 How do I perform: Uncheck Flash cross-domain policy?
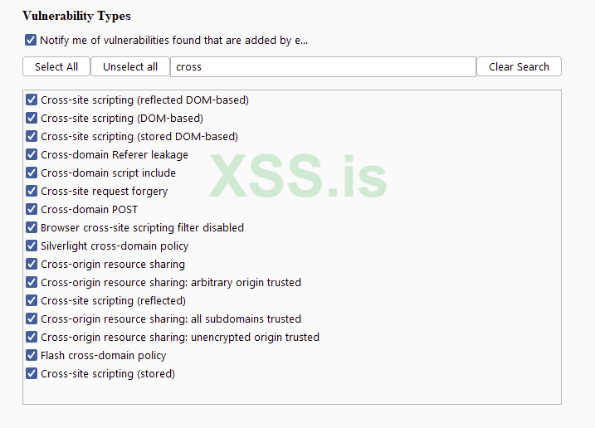pyautogui.click(x=32, y=356)
